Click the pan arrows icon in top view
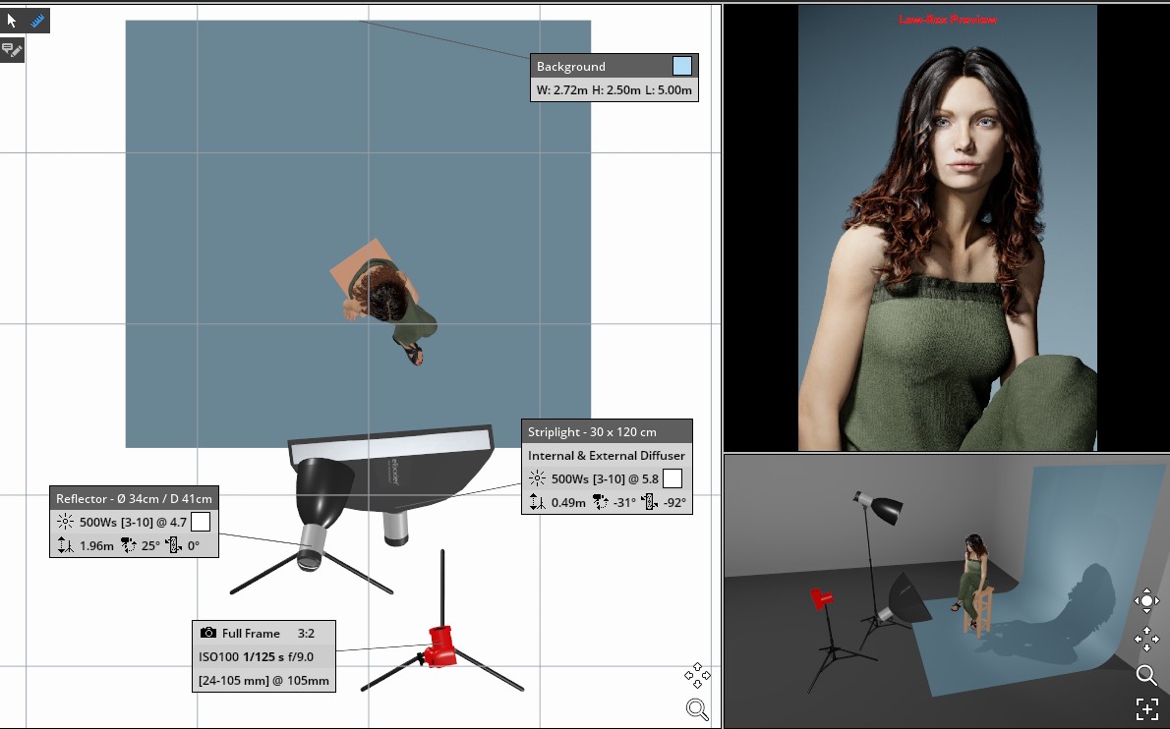The image size is (1170, 729). (x=697, y=675)
